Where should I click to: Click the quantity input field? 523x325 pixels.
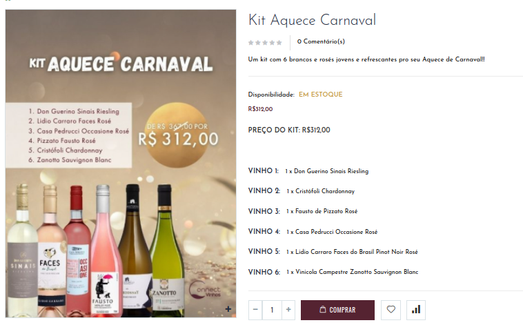[272, 310]
